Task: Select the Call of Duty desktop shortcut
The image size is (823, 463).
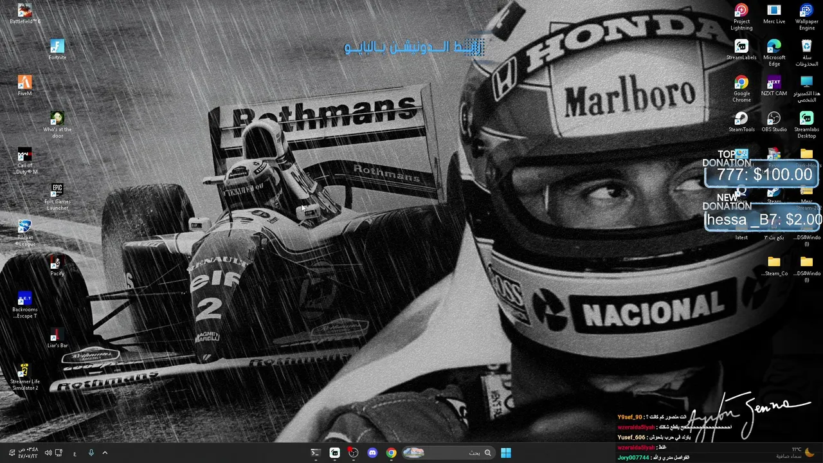Action: coord(24,161)
